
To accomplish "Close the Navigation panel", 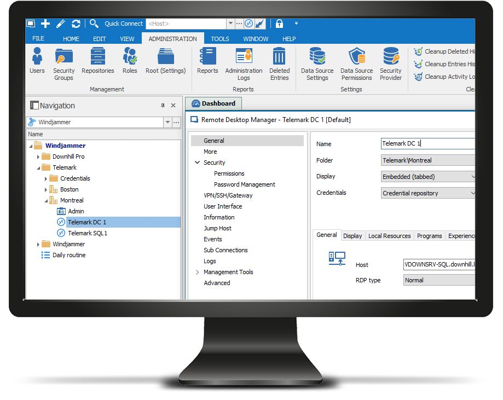I will [x=173, y=105].
